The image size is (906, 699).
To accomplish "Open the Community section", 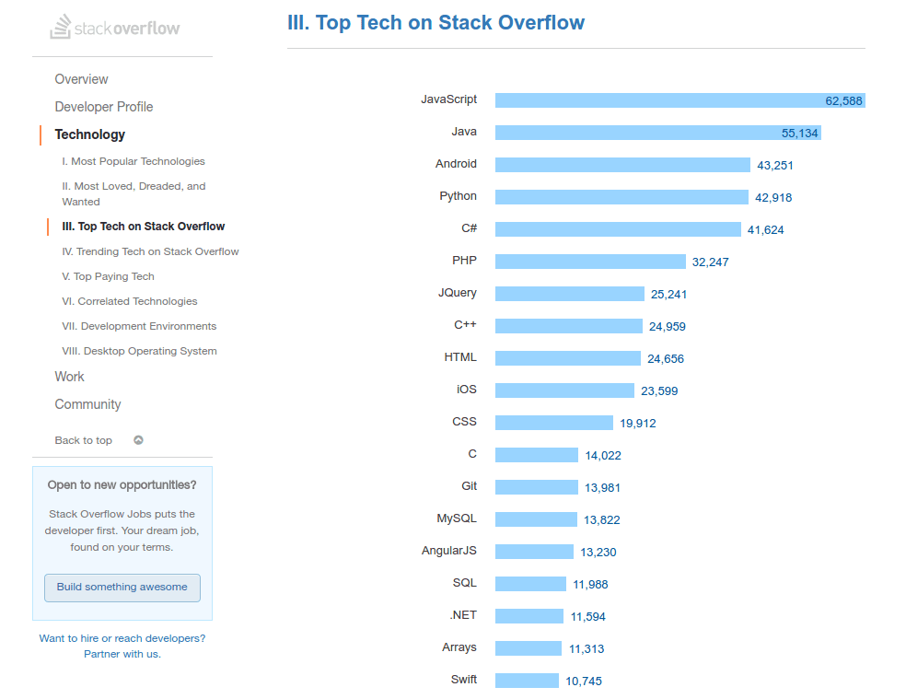I will (x=87, y=404).
